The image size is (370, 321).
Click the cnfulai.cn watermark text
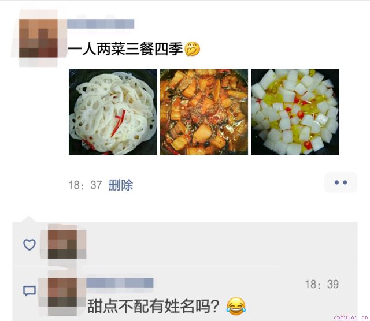pos(351,317)
